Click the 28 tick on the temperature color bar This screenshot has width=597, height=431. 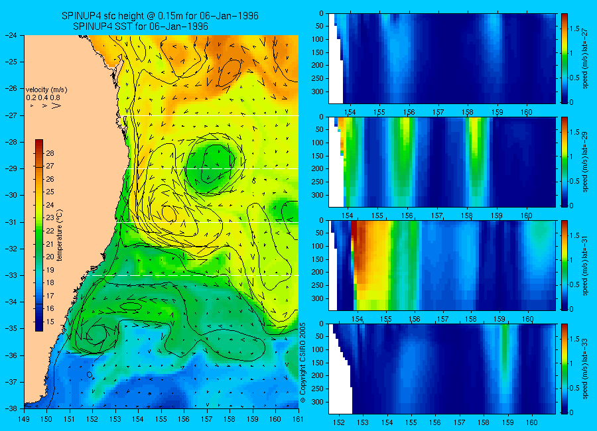[x=50, y=153]
